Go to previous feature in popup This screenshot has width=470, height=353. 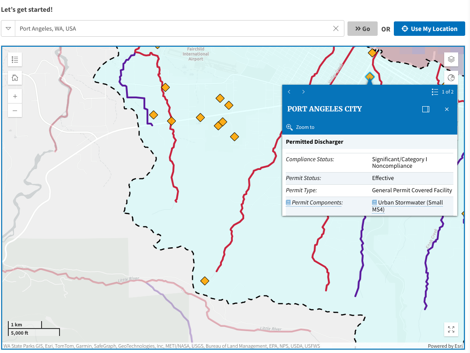(289, 92)
